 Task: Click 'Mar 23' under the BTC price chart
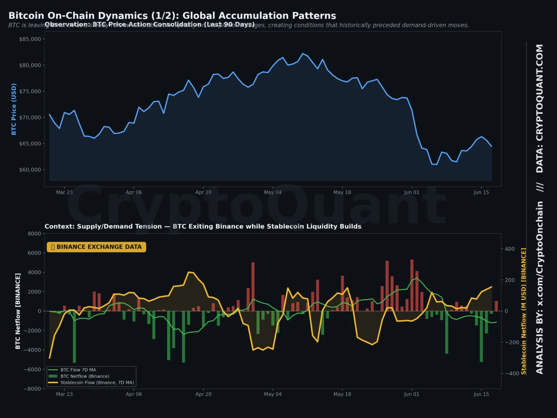(x=64, y=192)
